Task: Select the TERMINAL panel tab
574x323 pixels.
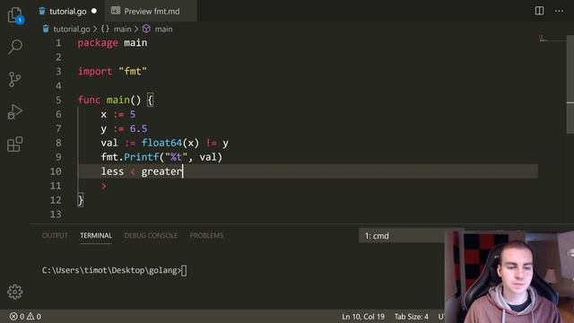Action: 96,235
